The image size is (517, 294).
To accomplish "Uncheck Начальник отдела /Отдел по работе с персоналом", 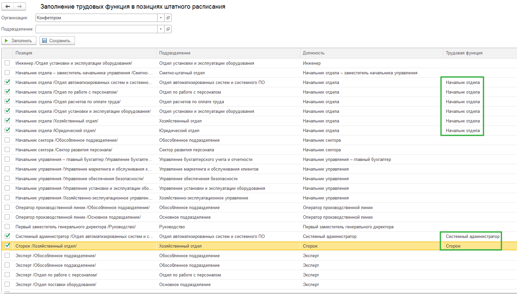I will [x=7, y=92].
